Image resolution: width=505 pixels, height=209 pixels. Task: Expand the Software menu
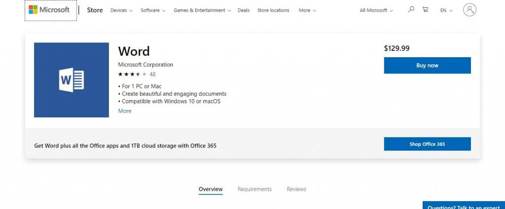[153, 10]
